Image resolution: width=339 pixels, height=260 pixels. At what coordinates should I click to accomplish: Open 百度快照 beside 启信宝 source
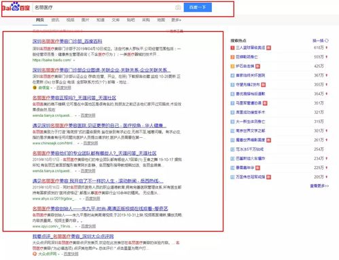[x=64, y=88]
